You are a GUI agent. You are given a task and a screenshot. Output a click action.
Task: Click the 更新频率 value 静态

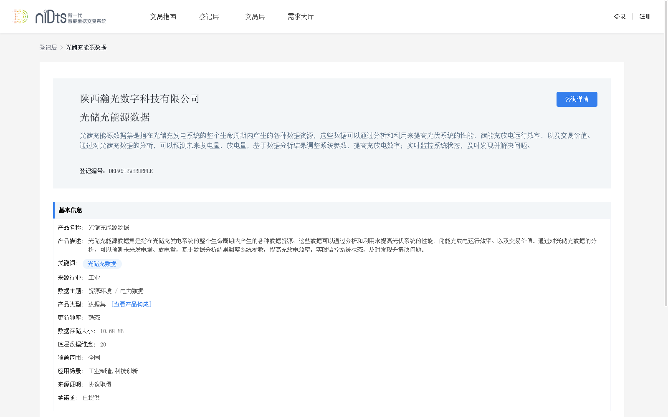pyautogui.click(x=94, y=318)
